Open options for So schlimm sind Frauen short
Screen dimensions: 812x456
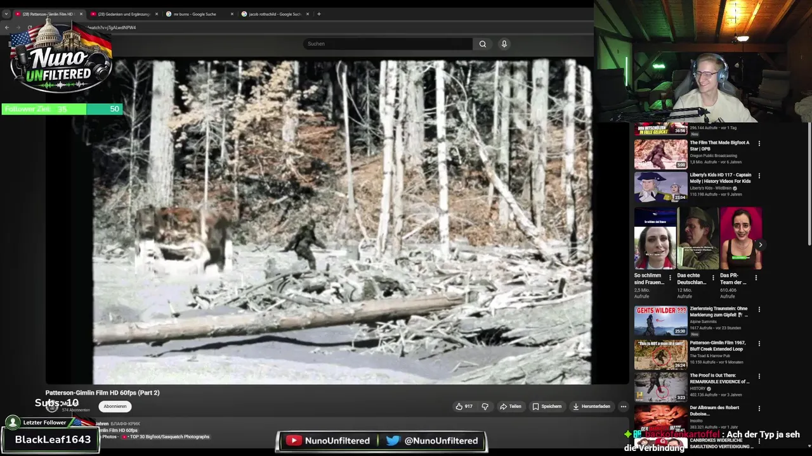670,277
